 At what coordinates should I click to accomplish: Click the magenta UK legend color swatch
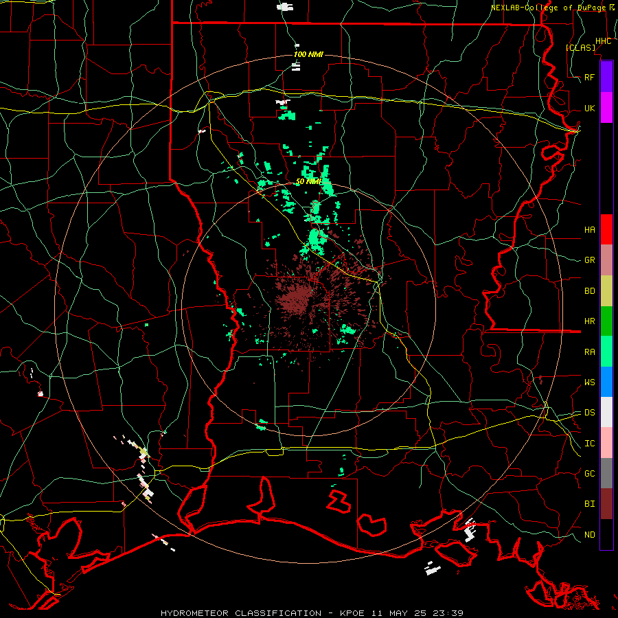pyautogui.click(x=606, y=108)
